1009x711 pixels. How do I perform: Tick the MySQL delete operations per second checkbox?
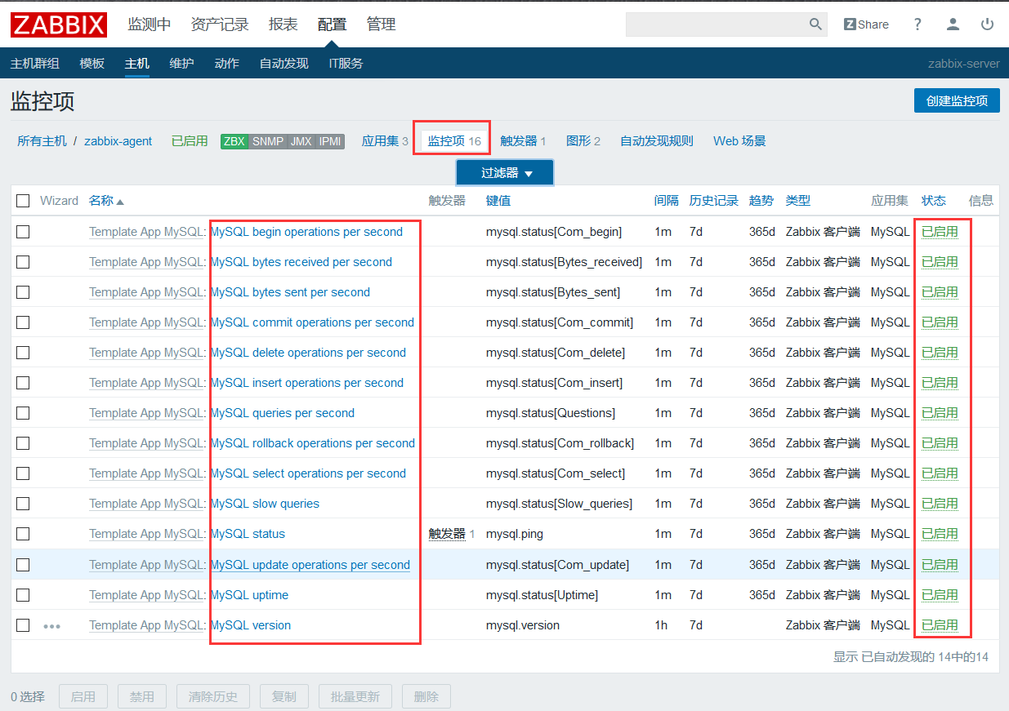[23, 353]
